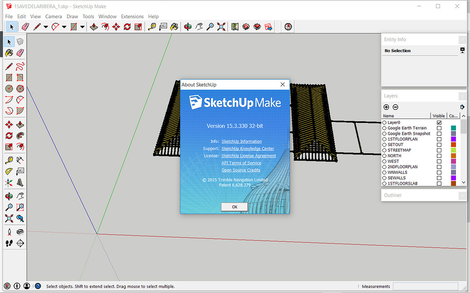Open the Camera menu
The image size is (470, 293).
pos(54,16)
